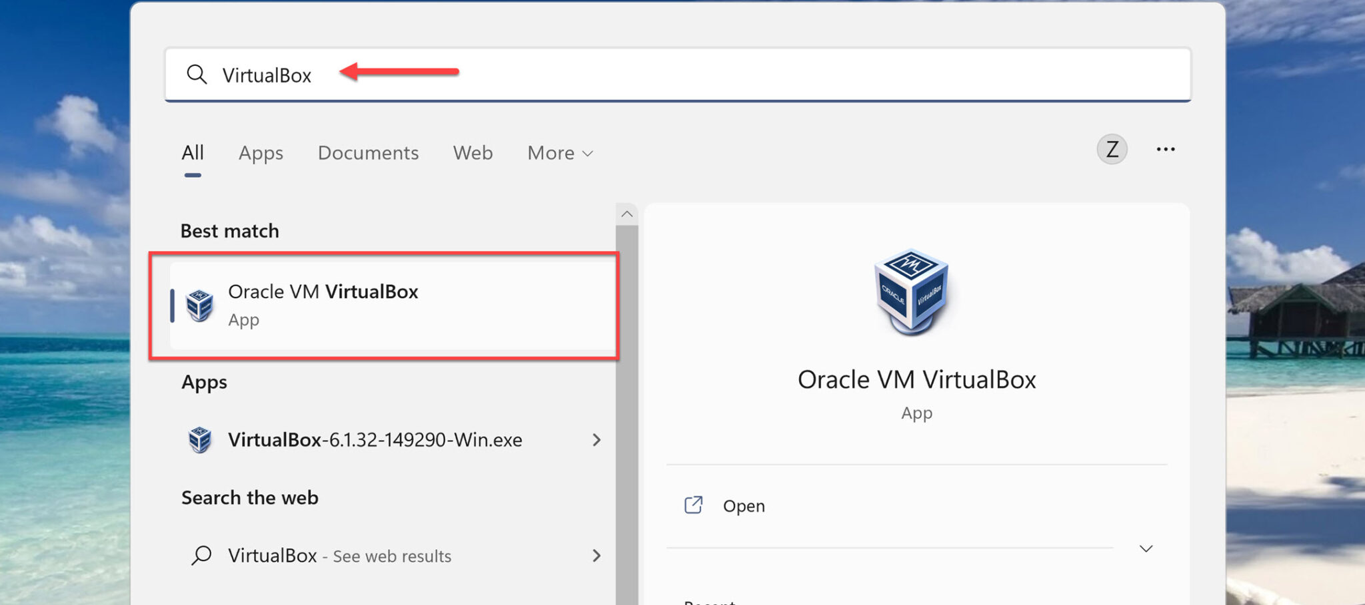Switch to the Documents tab

tap(368, 153)
